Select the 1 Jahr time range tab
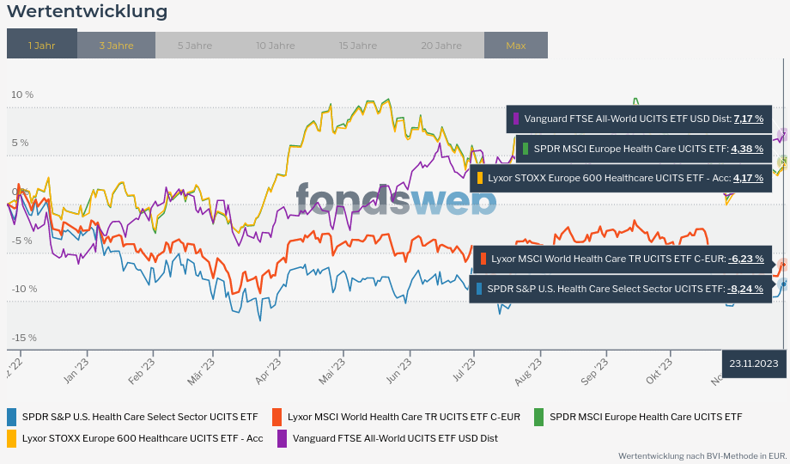This screenshot has width=790, height=464. point(42,45)
